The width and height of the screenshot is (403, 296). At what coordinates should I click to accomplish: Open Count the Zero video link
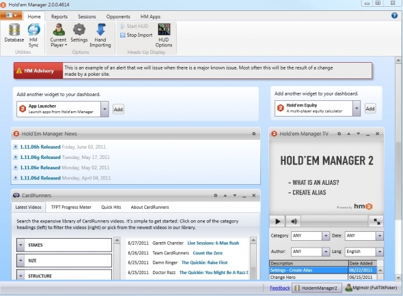click(x=208, y=253)
